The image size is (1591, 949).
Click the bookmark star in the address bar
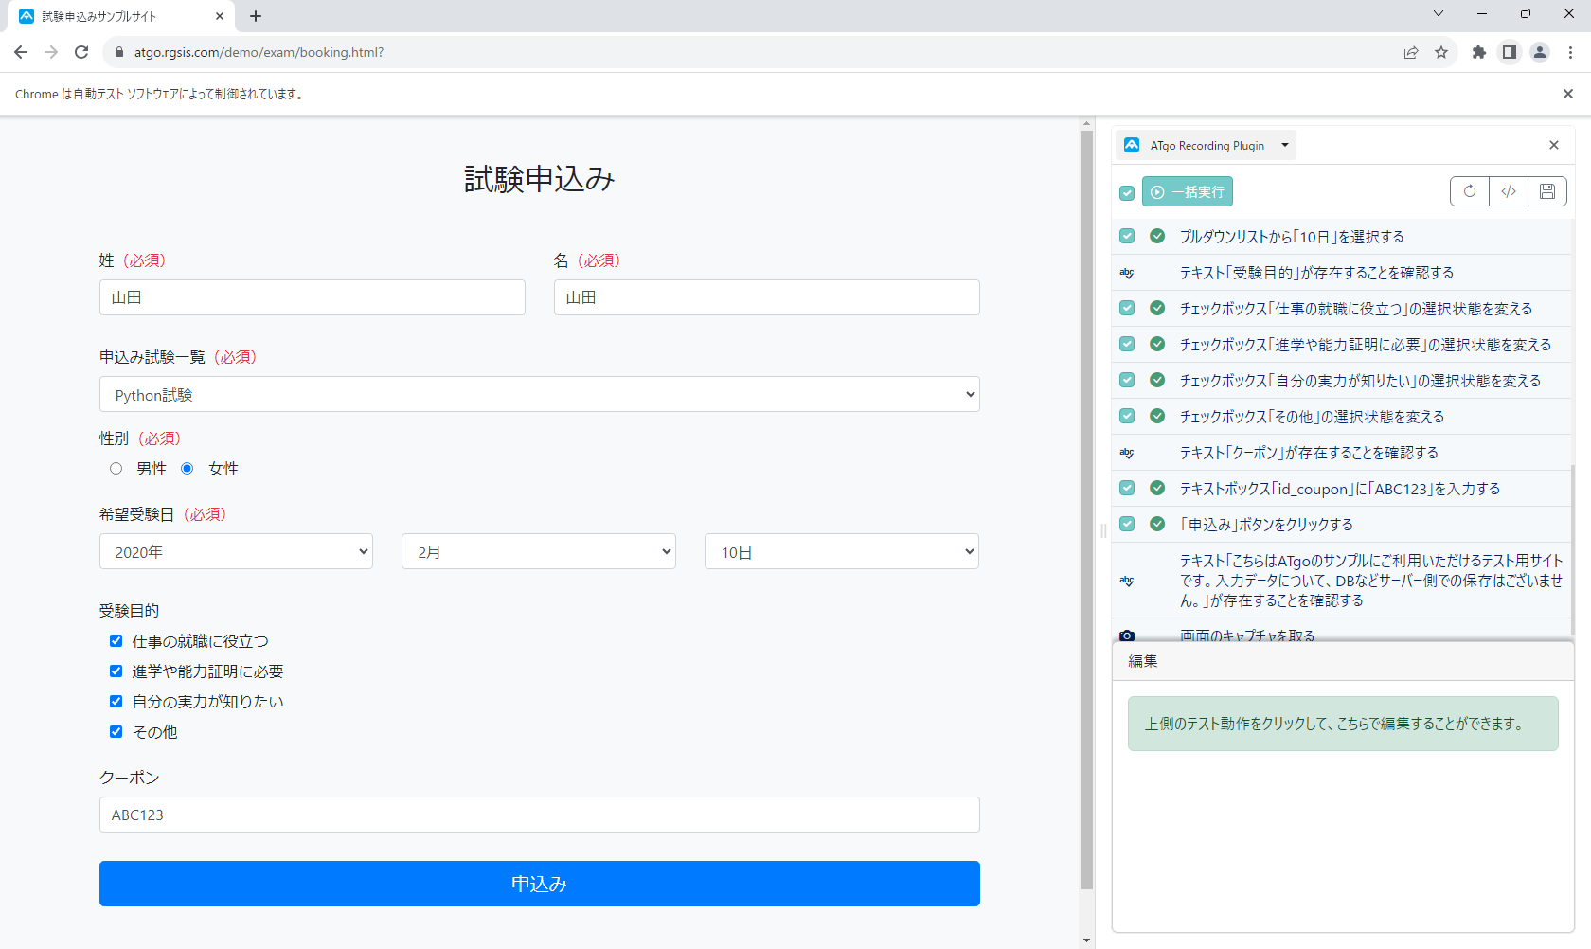click(1442, 52)
